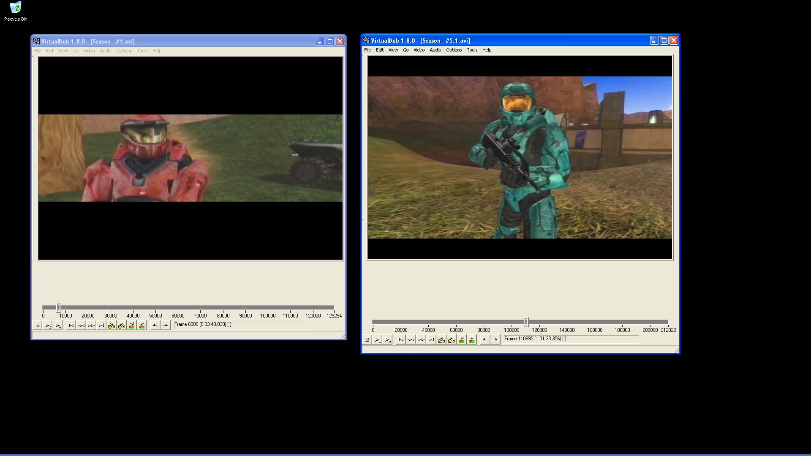The image size is (811, 456).
Task: Previous scene scan icon in Season #1.avi window
Action: click(x=132, y=326)
